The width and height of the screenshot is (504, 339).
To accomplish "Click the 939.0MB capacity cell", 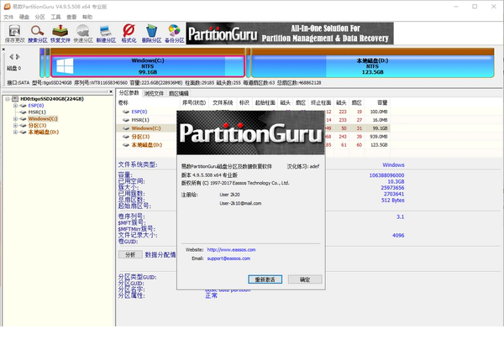I will 379,137.
